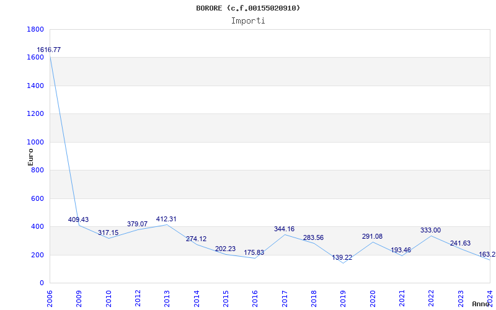Click the 193.46 data label

point(401,250)
